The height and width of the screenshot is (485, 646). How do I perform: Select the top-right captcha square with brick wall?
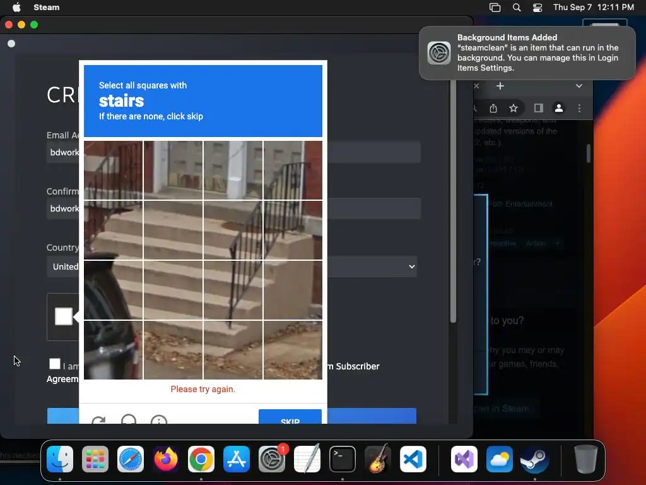coord(293,171)
